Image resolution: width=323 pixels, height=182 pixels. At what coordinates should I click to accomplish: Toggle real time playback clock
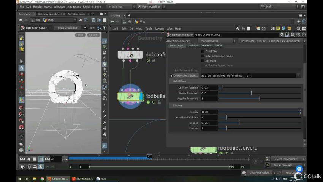coord(41,166)
